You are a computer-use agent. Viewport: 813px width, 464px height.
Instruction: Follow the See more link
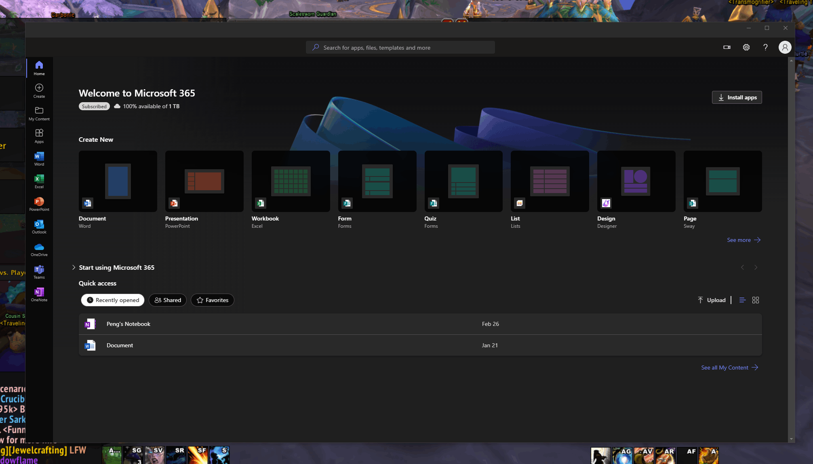(x=743, y=240)
